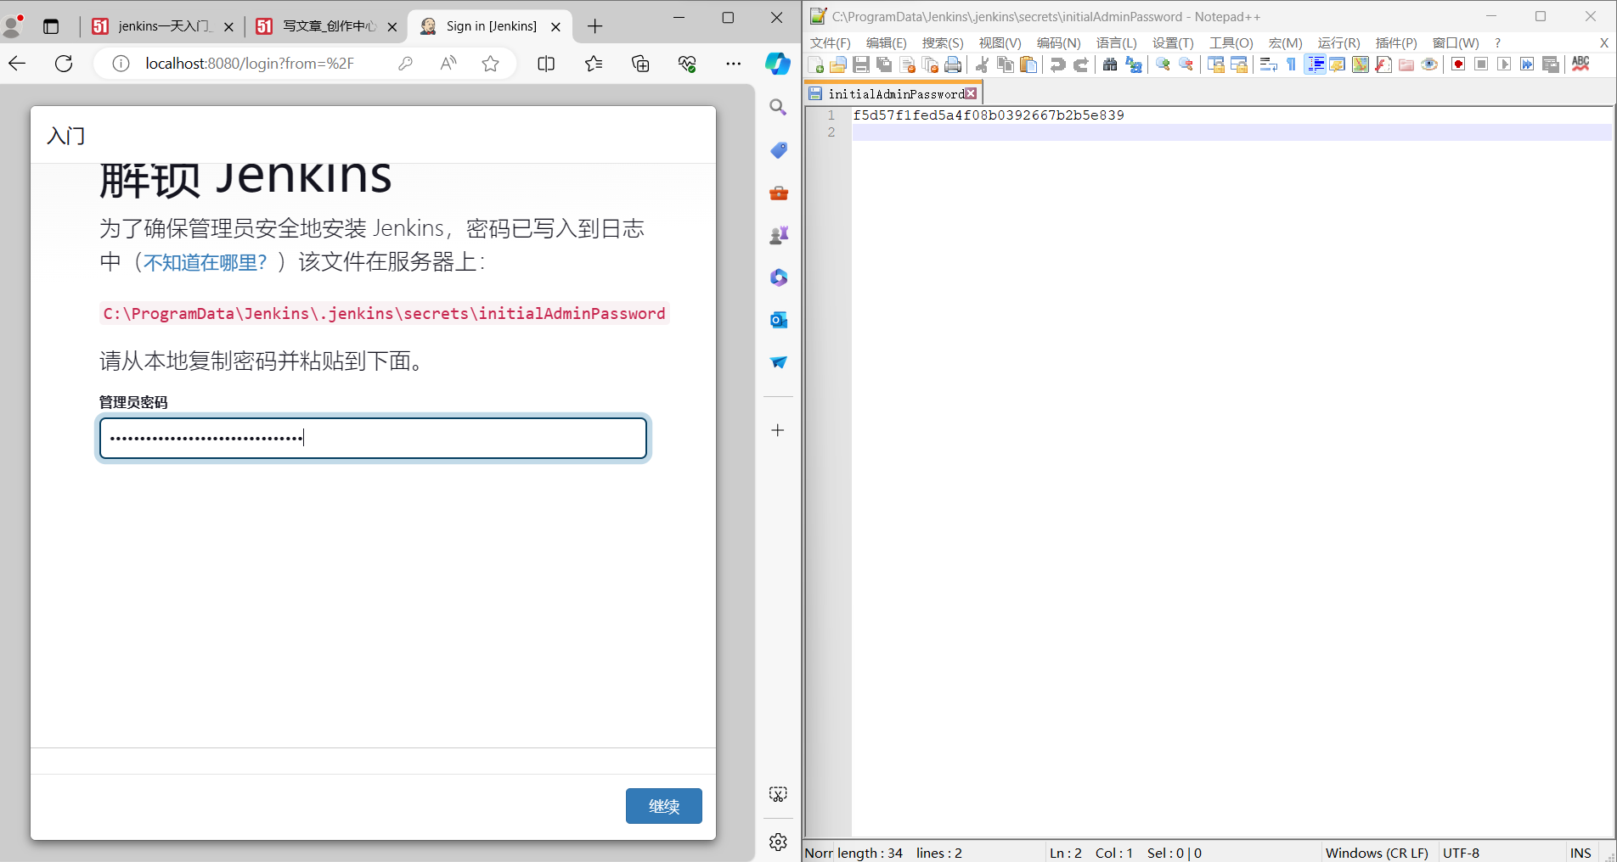Viewport: 1617px width, 862px height.
Task: Open the 设置(T) menu
Action: click(1173, 42)
